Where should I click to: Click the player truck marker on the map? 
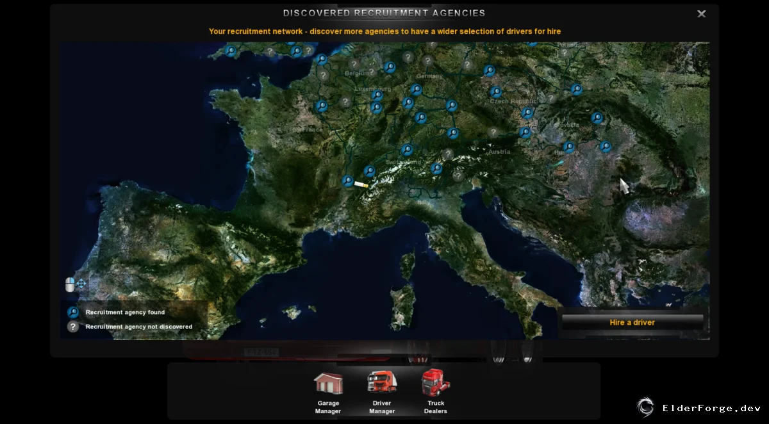point(361,185)
